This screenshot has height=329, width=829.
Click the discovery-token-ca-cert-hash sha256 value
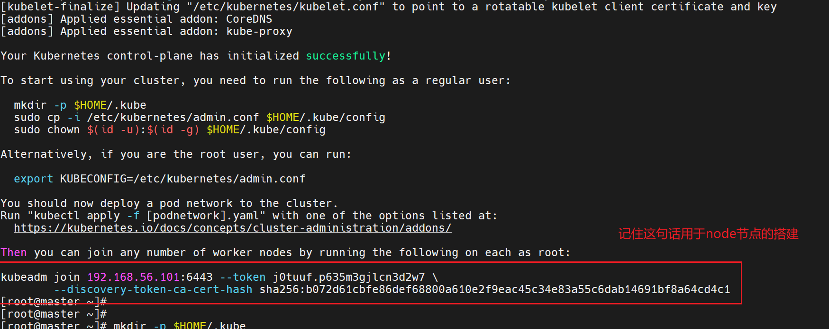[495, 289]
